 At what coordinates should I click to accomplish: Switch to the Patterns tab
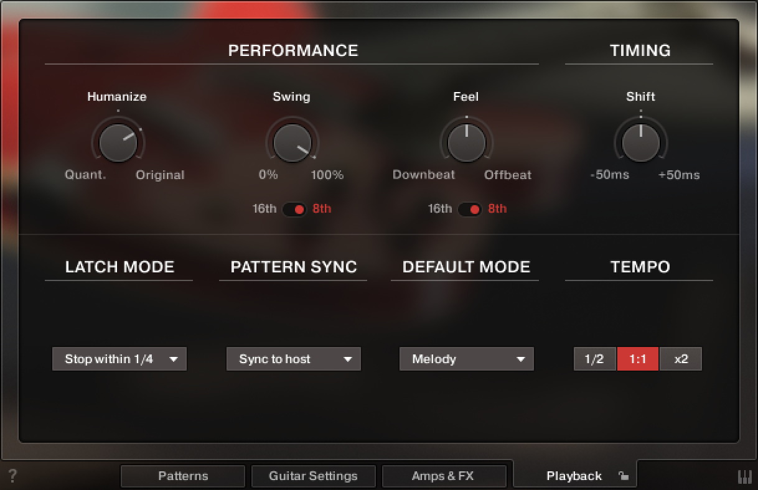pos(183,476)
